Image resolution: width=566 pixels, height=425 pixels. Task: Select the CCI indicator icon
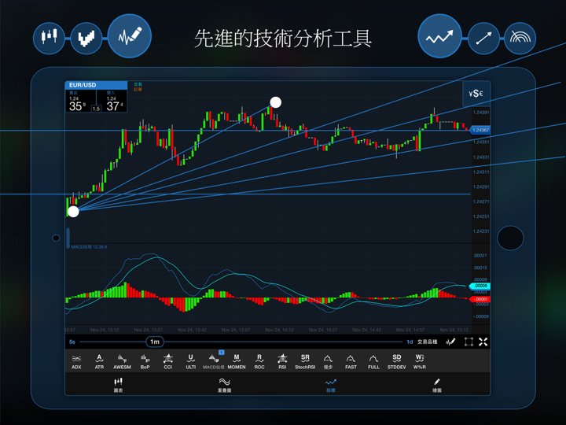point(167,361)
